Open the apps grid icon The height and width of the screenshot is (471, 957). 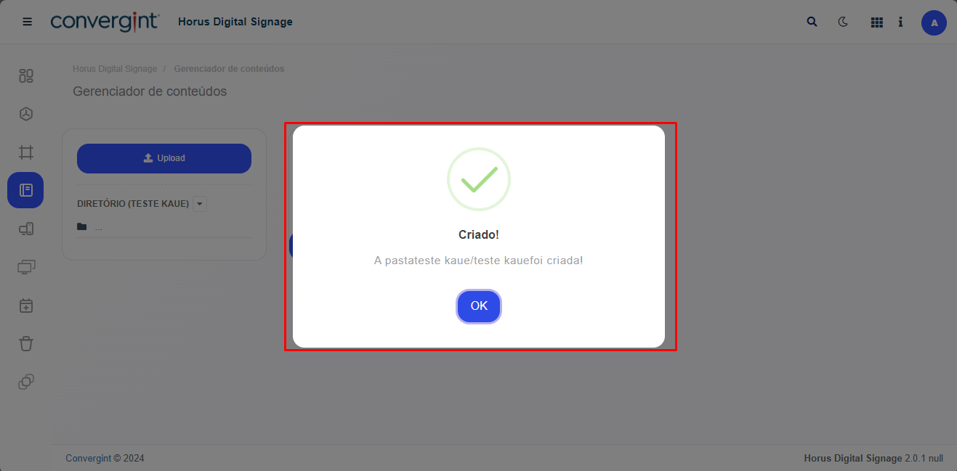pyautogui.click(x=876, y=22)
